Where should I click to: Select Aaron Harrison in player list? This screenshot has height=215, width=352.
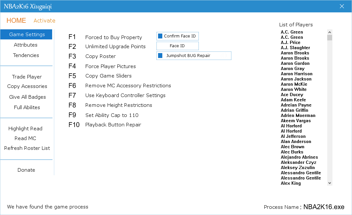(297, 74)
